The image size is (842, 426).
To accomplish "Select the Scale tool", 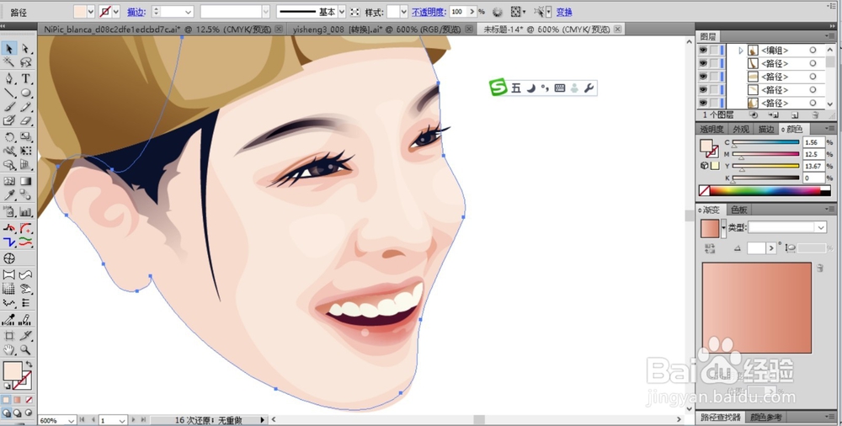I will coord(25,137).
